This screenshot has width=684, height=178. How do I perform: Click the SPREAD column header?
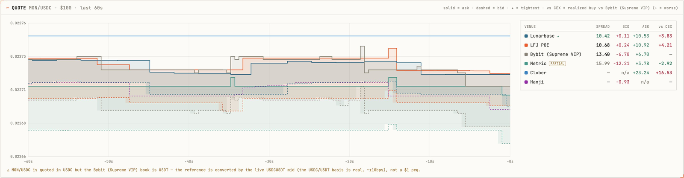(603, 26)
